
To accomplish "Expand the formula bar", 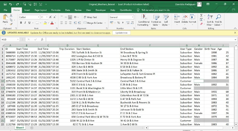I will [x=235, y=39].
